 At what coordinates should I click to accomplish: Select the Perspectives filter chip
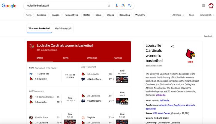[x=71, y=15]
